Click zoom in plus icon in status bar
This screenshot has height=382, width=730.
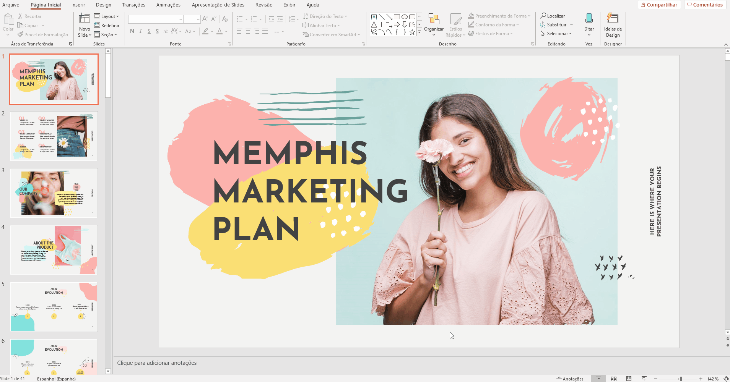(x=701, y=379)
